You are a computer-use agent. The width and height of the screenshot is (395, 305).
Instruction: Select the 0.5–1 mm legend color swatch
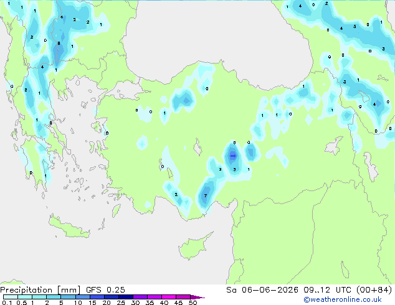tap(25, 297)
